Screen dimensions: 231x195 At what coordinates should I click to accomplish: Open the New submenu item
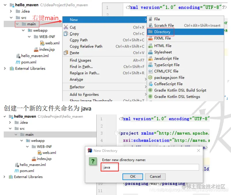(105, 20)
